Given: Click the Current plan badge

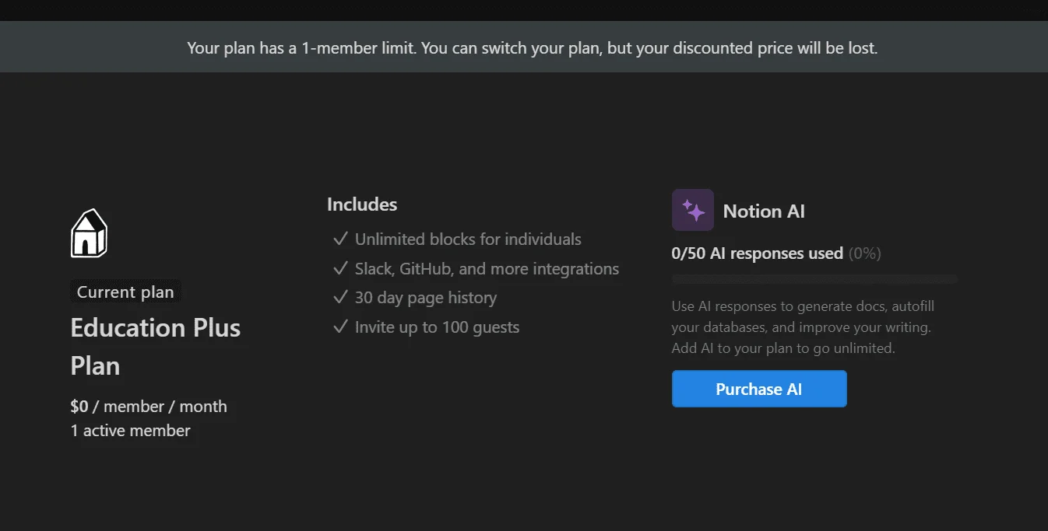Looking at the screenshot, I should point(125,292).
